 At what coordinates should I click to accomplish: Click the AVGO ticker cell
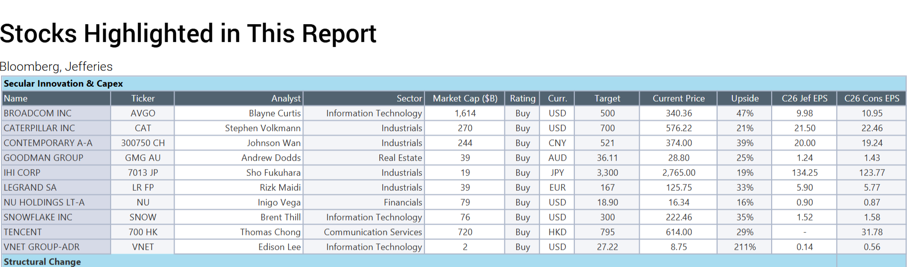[143, 113]
